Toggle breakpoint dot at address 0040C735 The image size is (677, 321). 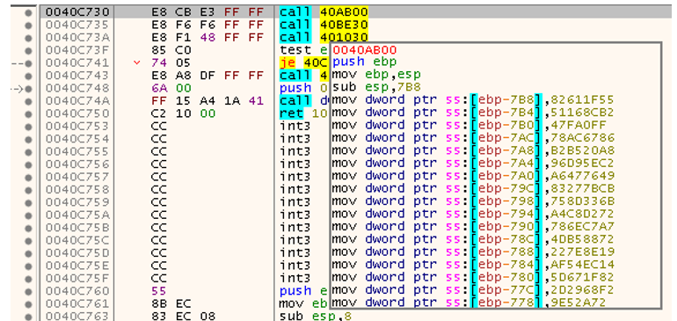point(28,25)
